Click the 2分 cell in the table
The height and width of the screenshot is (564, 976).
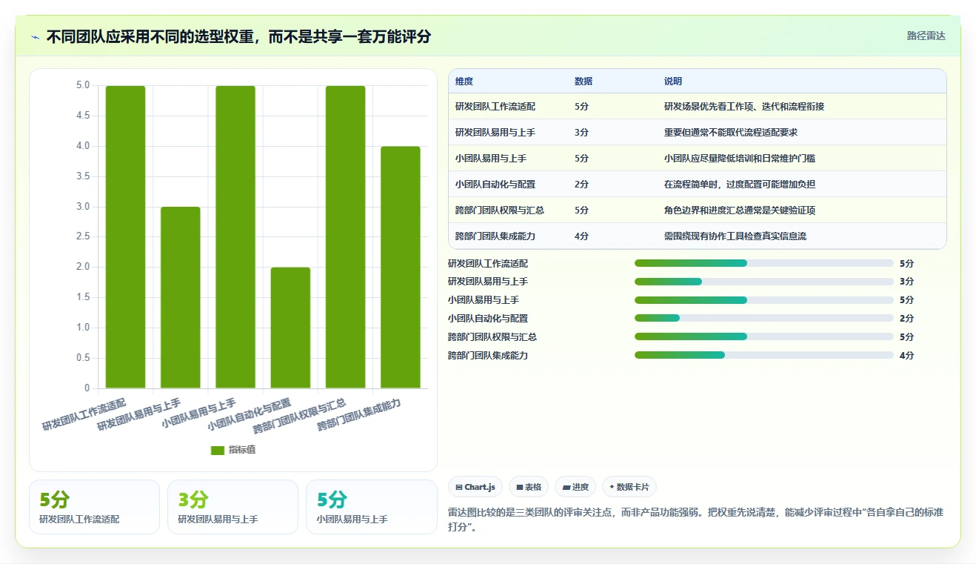point(582,185)
